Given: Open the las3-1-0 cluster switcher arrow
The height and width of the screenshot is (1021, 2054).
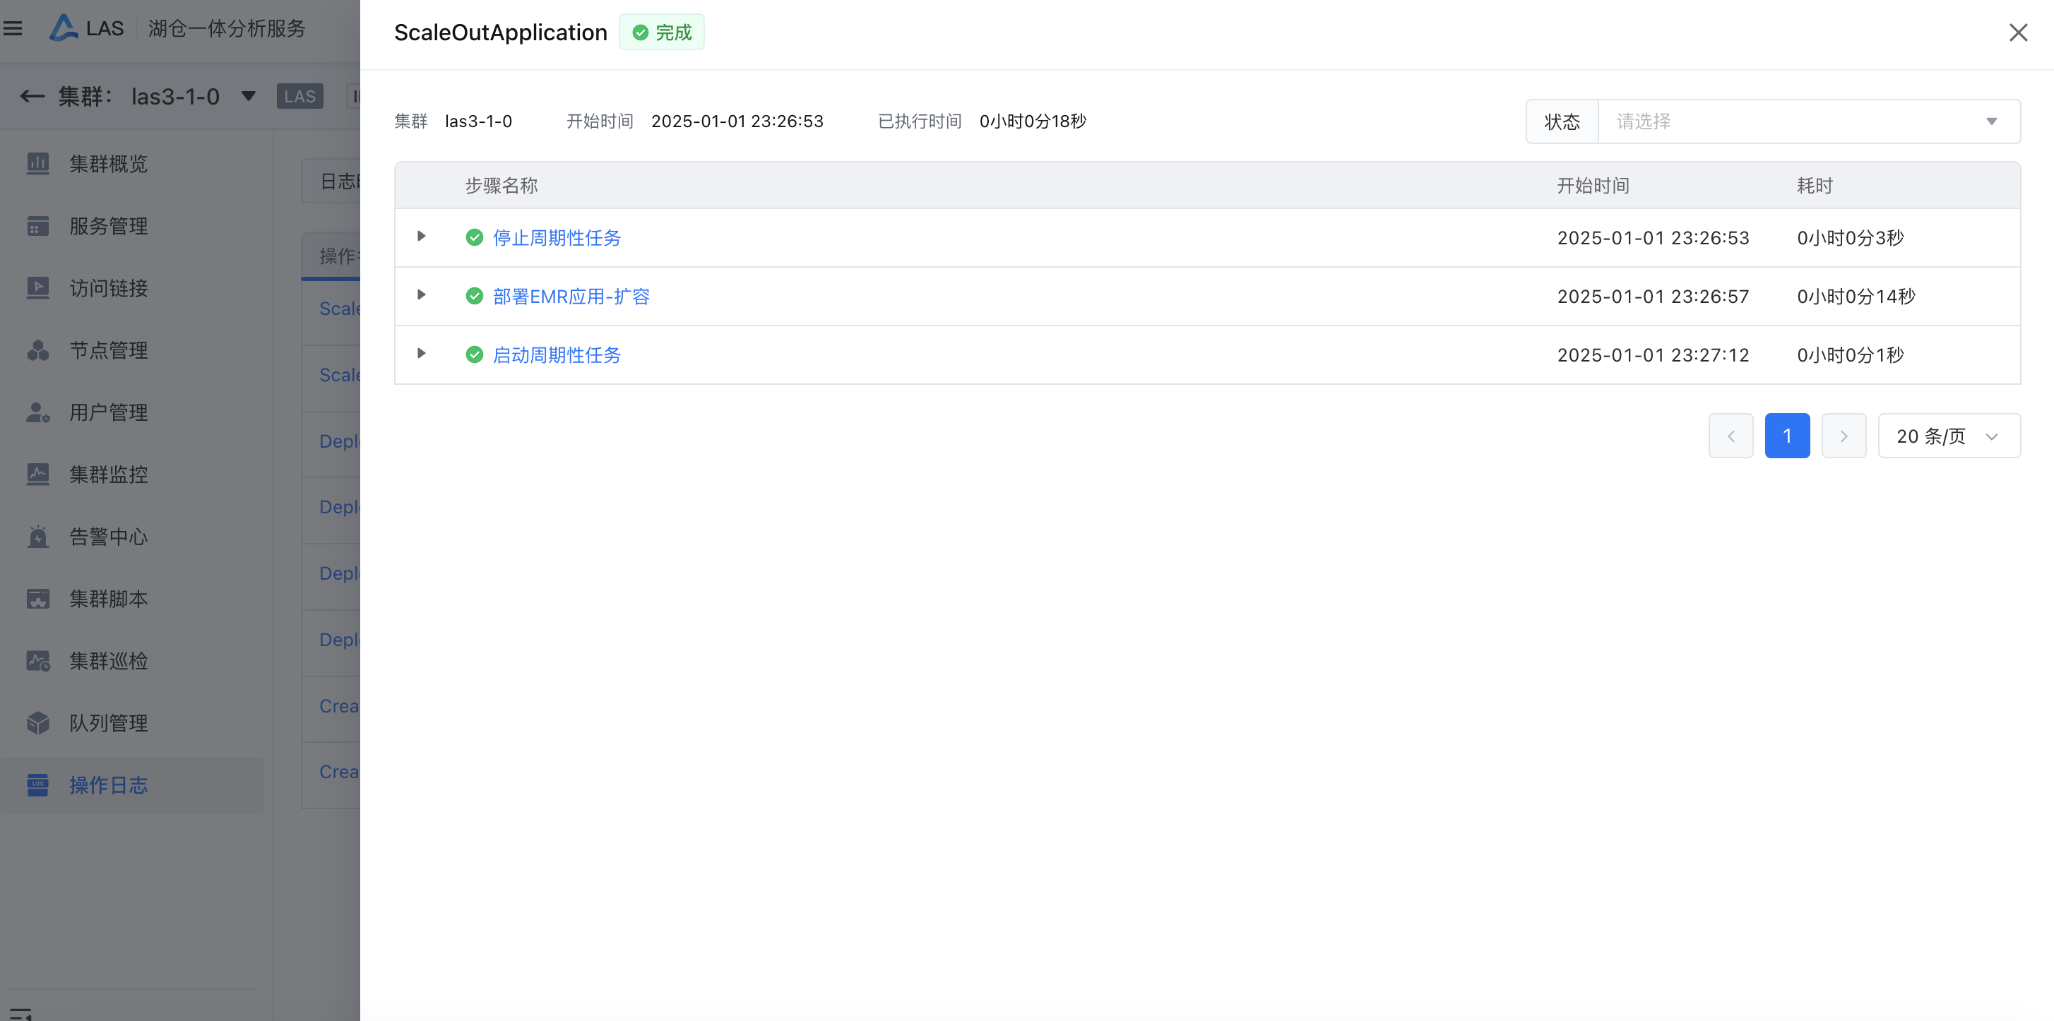Looking at the screenshot, I should tap(248, 97).
